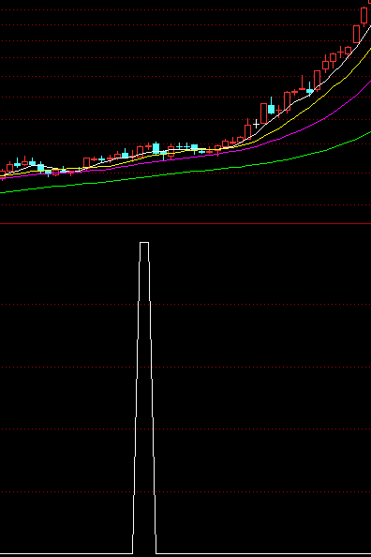Click the white doji cross candle
The width and height of the screenshot is (371, 557).
coord(256,125)
